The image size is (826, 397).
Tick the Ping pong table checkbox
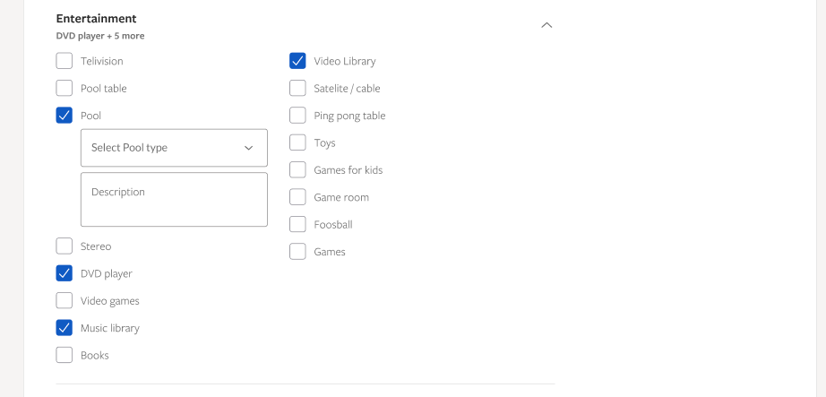[297, 116]
